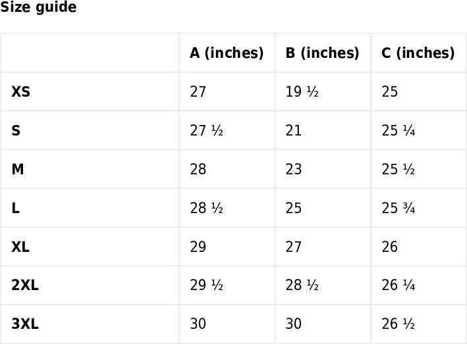Select the 27 ½ value in S row
The image size is (467, 344).
206,130
